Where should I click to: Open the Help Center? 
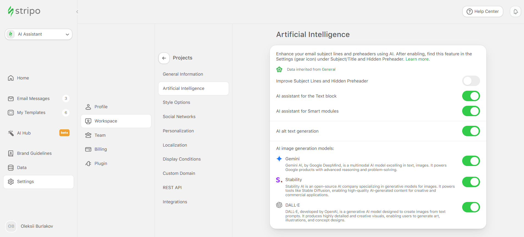483,11
